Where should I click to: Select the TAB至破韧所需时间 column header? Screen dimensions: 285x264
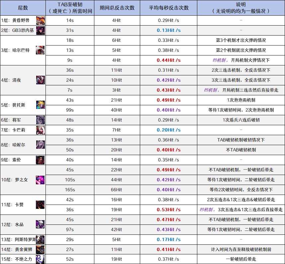click(70, 8)
